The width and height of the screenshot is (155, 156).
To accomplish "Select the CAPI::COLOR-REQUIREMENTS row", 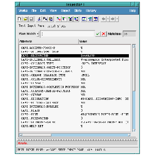I will (75, 79).
